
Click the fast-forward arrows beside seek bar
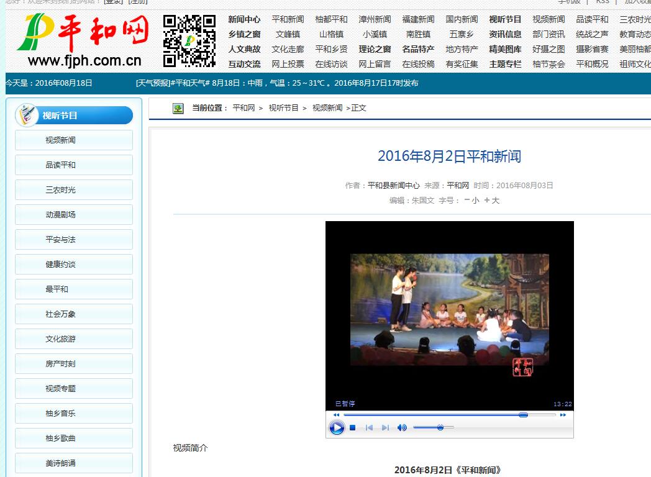(x=563, y=415)
